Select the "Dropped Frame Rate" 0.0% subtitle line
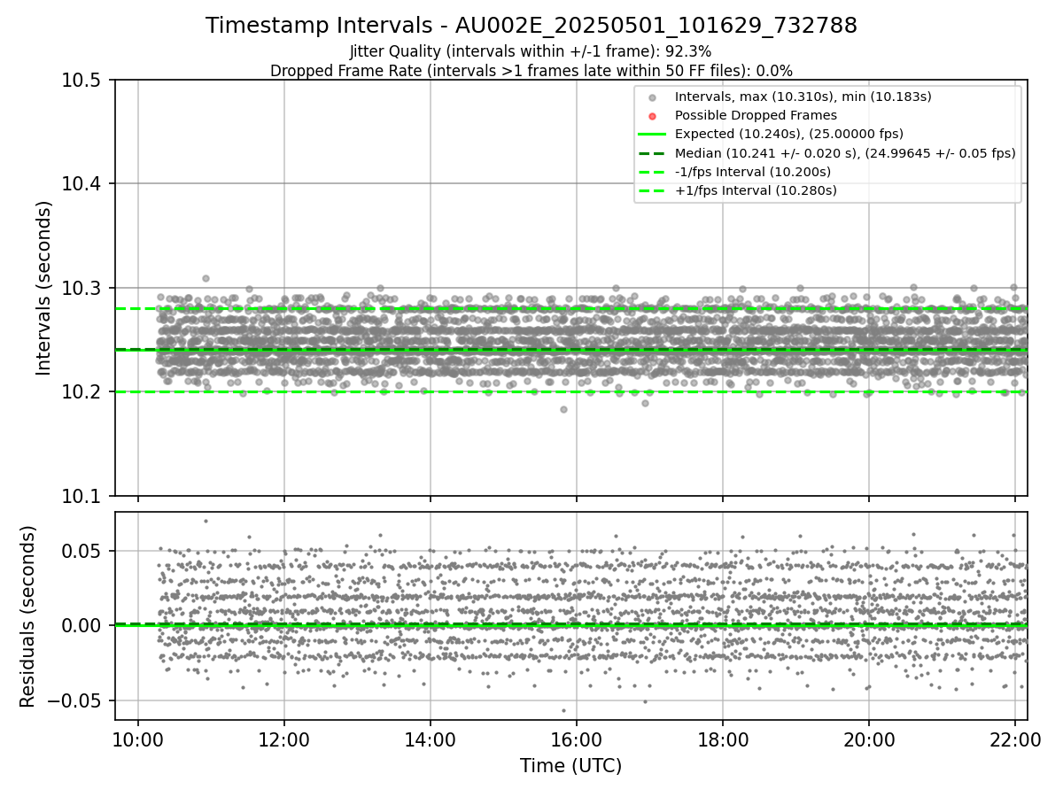This screenshot has width=1063, height=797. (x=531, y=71)
